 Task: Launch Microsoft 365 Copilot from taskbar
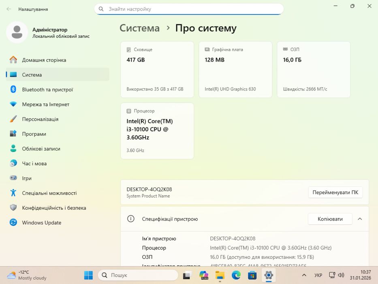pyautogui.click(x=204, y=275)
